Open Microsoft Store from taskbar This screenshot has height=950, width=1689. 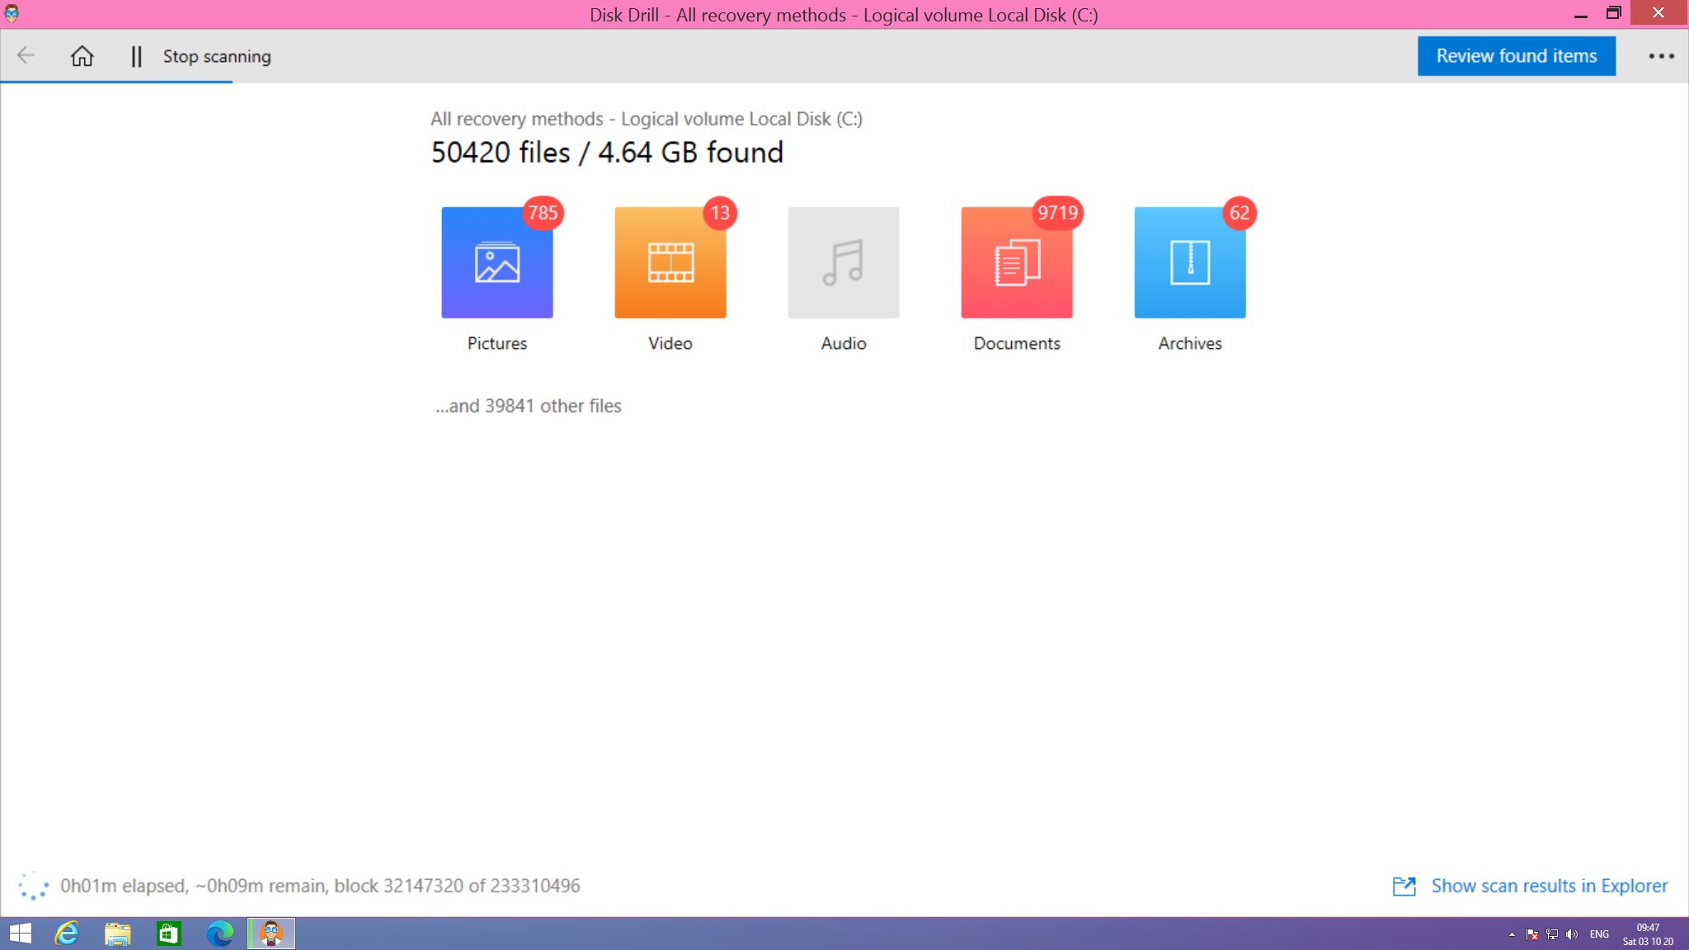click(x=168, y=934)
